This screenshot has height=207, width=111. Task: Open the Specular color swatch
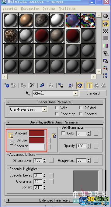[x=36, y=147]
